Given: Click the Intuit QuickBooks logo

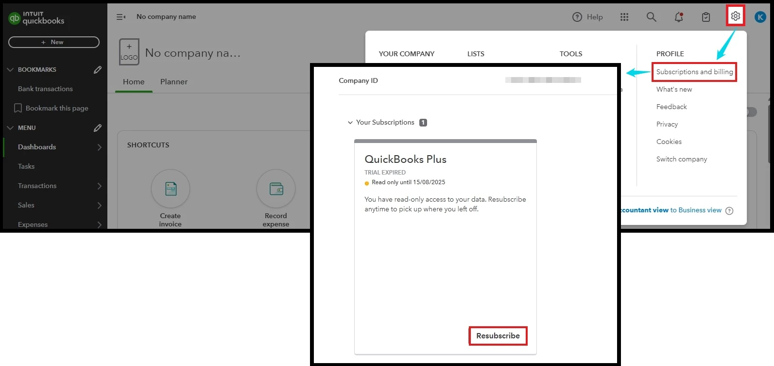Looking at the screenshot, I should [x=36, y=18].
